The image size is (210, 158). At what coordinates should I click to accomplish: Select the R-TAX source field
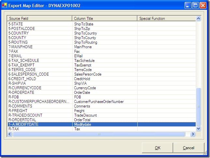[40, 129]
